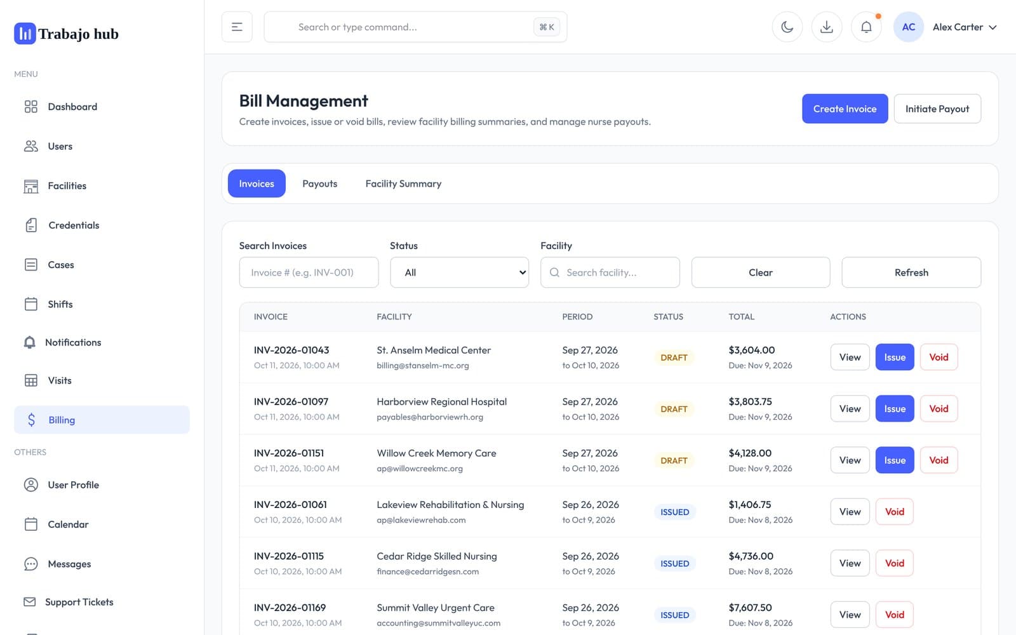1016x635 pixels.
Task: Open Visits in sidebar
Action: click(x=102, y=380)
